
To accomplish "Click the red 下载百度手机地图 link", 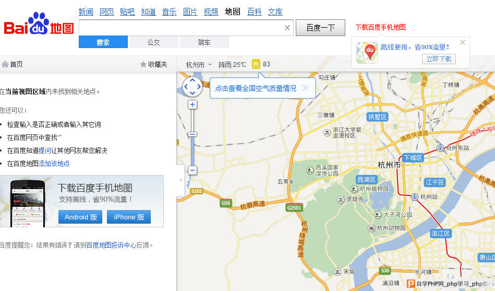I will click(380, 27).
